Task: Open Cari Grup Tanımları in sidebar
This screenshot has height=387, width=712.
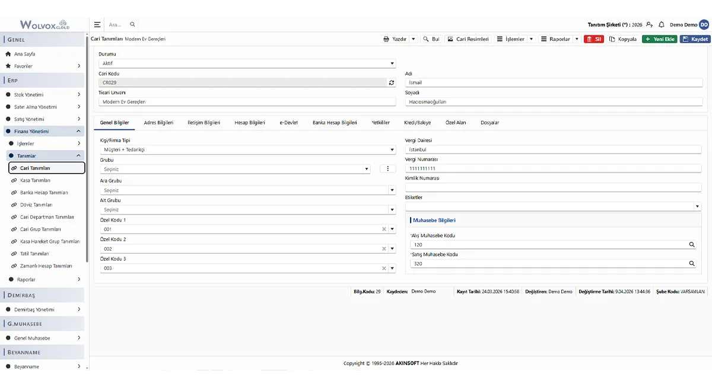Action: (40, 229)
